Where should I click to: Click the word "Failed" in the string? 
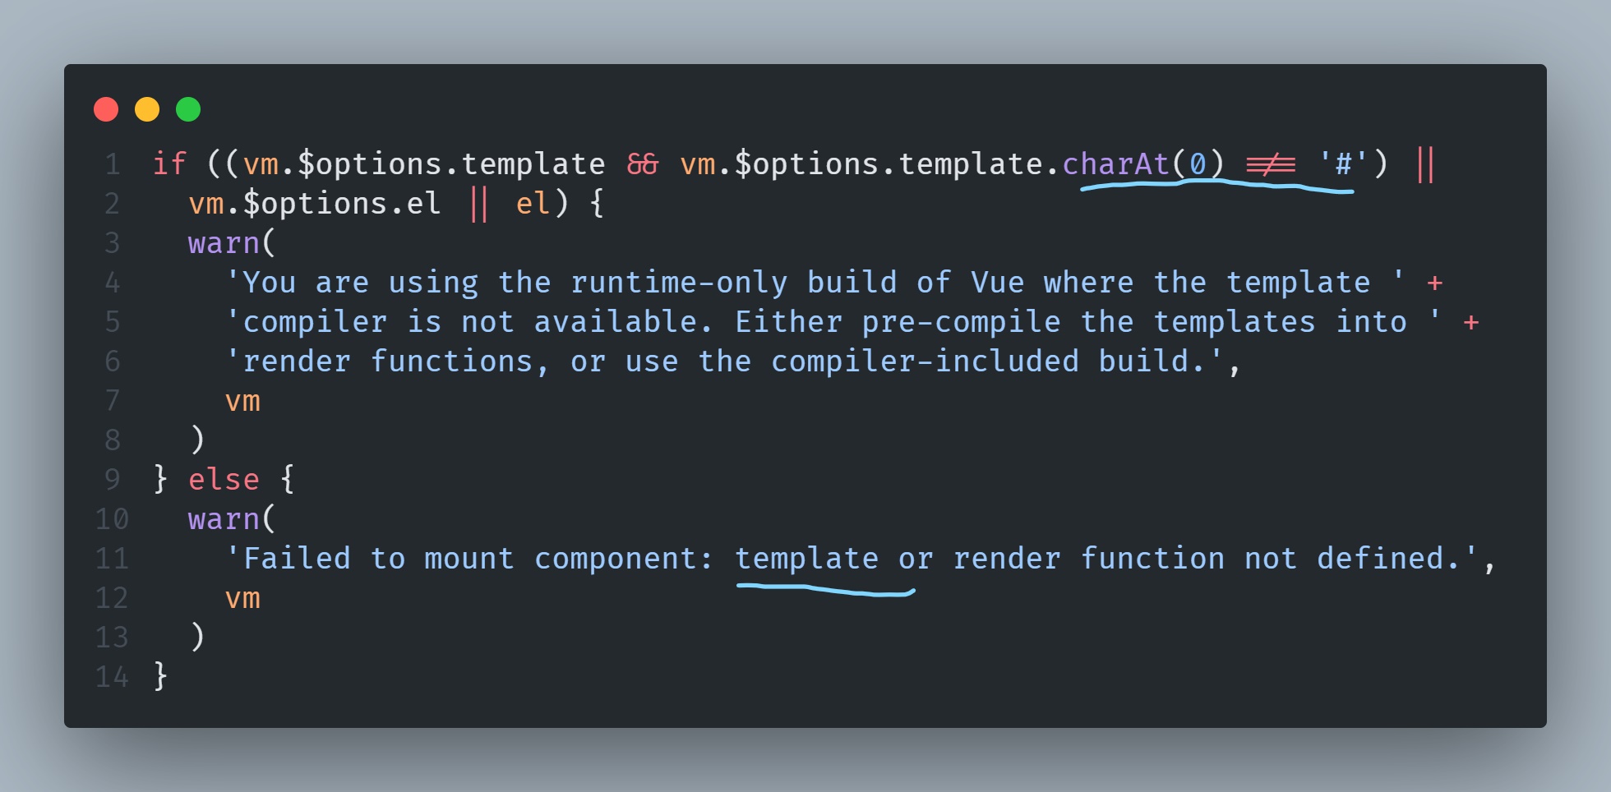[x=297, y=559]
